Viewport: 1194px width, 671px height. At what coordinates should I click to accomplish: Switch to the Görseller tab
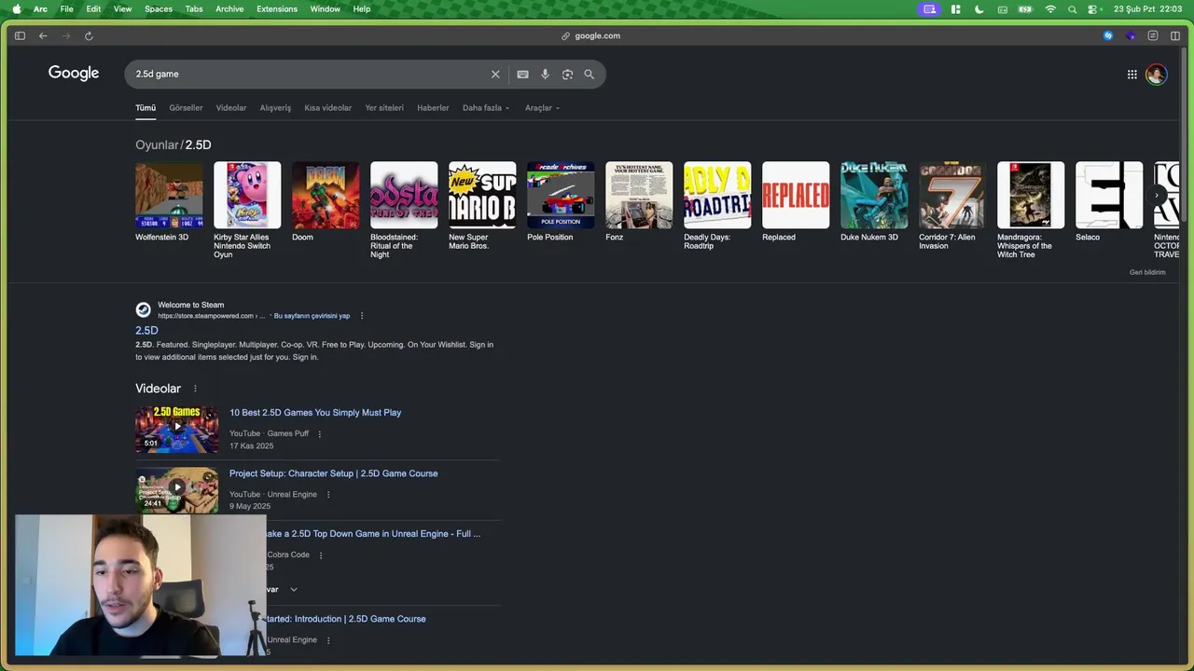[x=186, y=108]
